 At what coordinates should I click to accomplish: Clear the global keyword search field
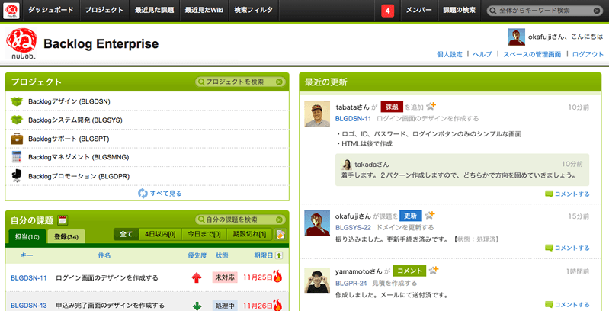pos(597,11)
